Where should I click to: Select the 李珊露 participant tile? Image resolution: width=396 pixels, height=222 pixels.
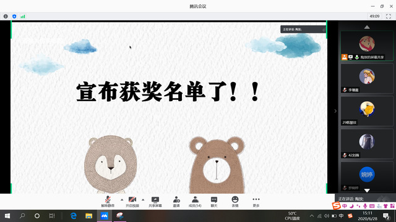[367, 78]
